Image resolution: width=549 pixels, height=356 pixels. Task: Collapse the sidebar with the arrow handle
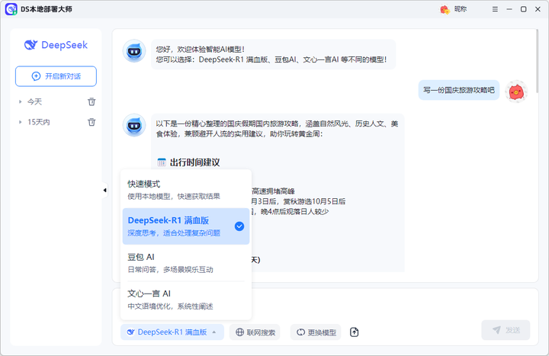coord(104,190)
